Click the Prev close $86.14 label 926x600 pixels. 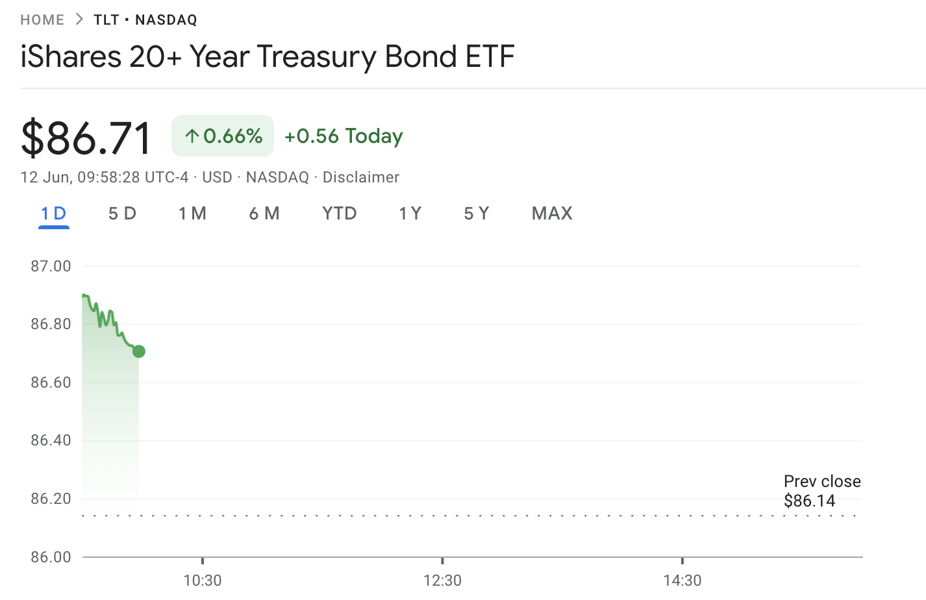[x=822, y=491]
